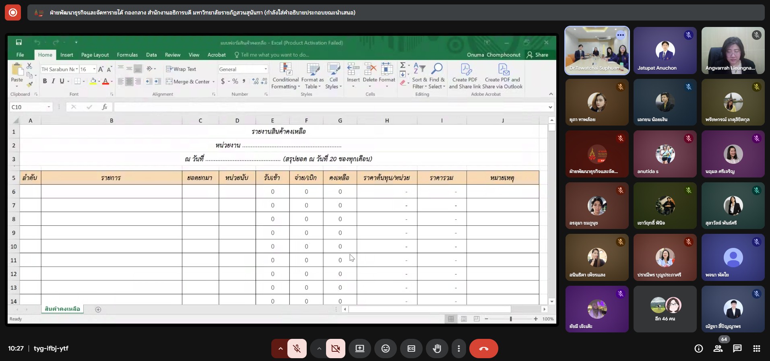Open the emoji reactions button
Screen dimensions: 770x361
(385, 349)
